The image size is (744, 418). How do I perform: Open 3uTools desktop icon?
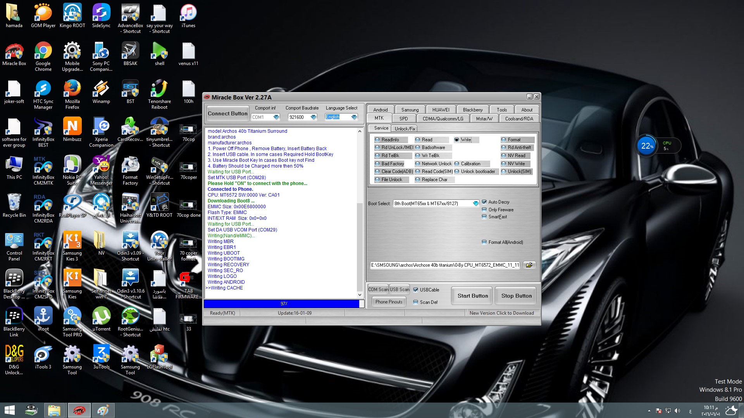click(101, 358)
